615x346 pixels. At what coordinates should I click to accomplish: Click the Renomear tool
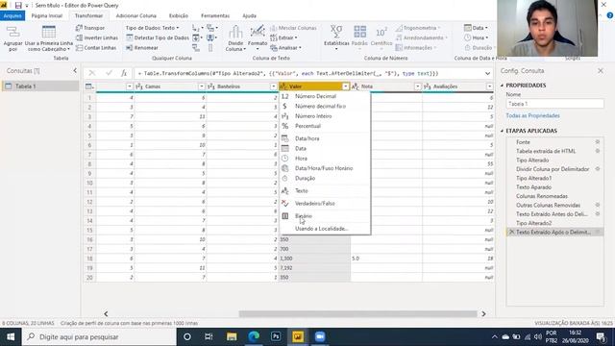pyautogui.click(x=142, y=47)
